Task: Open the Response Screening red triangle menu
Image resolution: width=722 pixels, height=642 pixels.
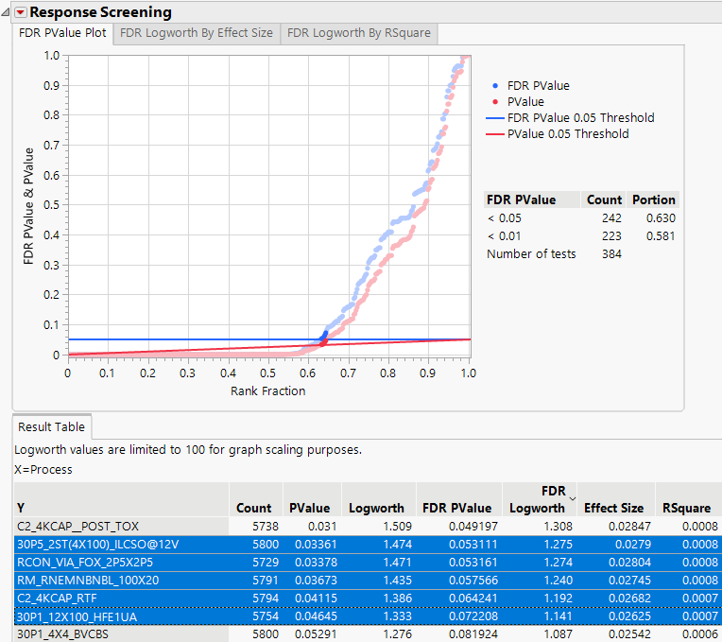Action: [20, 12]
